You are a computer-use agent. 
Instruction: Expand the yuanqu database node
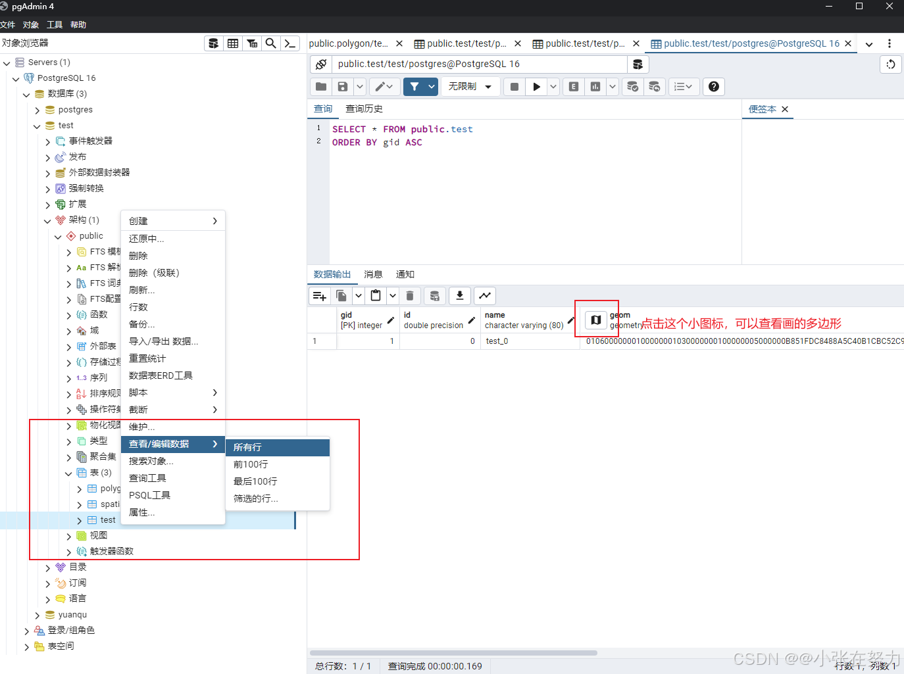38,615
